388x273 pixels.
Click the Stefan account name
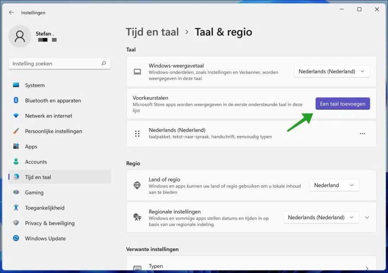tap(45, 34)
